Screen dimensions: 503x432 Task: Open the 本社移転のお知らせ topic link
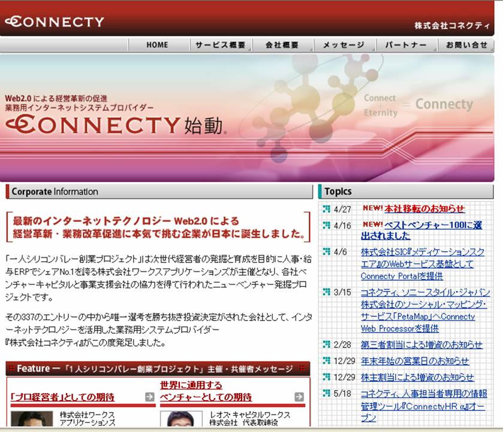424,209
